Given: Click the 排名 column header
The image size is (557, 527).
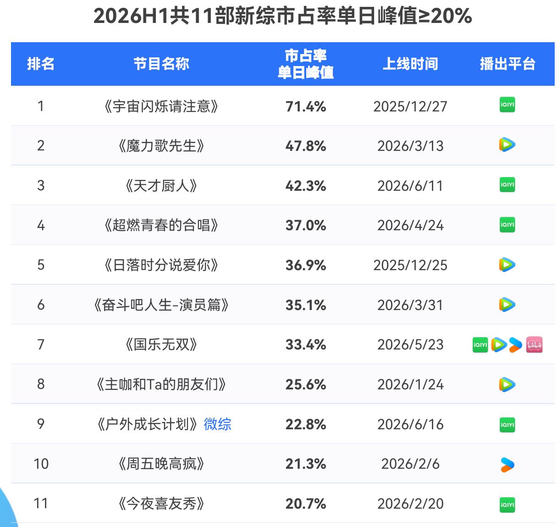Looking at the screenshot, I should click(x=41, y=64).
